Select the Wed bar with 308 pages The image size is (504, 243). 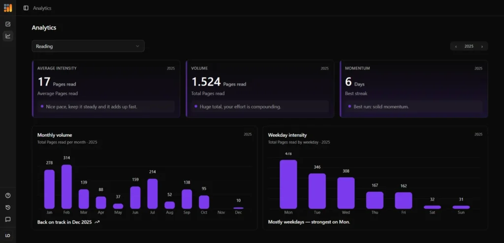(346, 193)
